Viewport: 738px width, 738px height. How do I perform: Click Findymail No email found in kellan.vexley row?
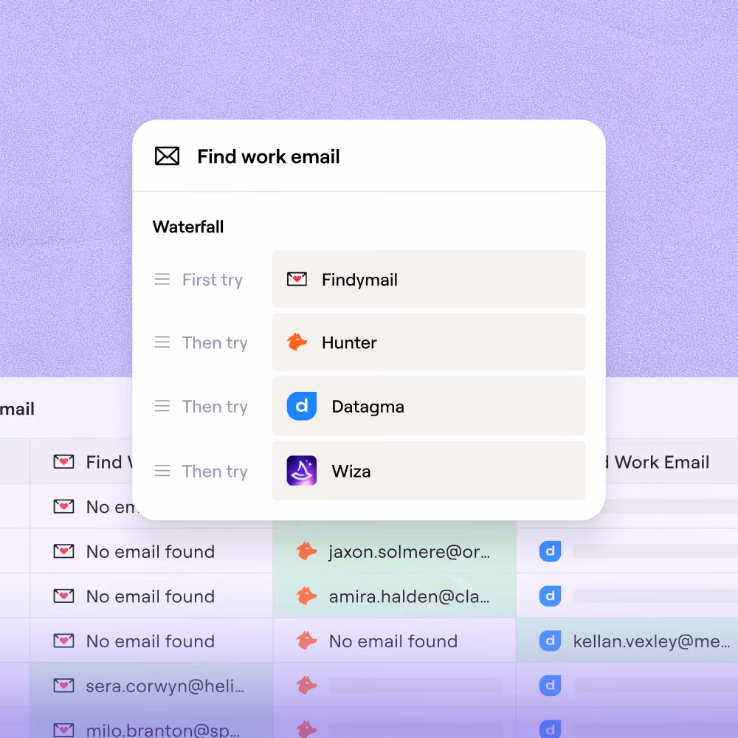[x=150, y=641]
